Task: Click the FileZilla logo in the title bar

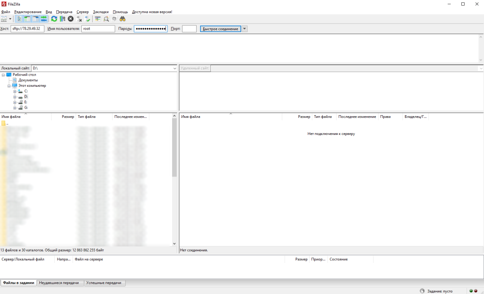Action: 4,4
